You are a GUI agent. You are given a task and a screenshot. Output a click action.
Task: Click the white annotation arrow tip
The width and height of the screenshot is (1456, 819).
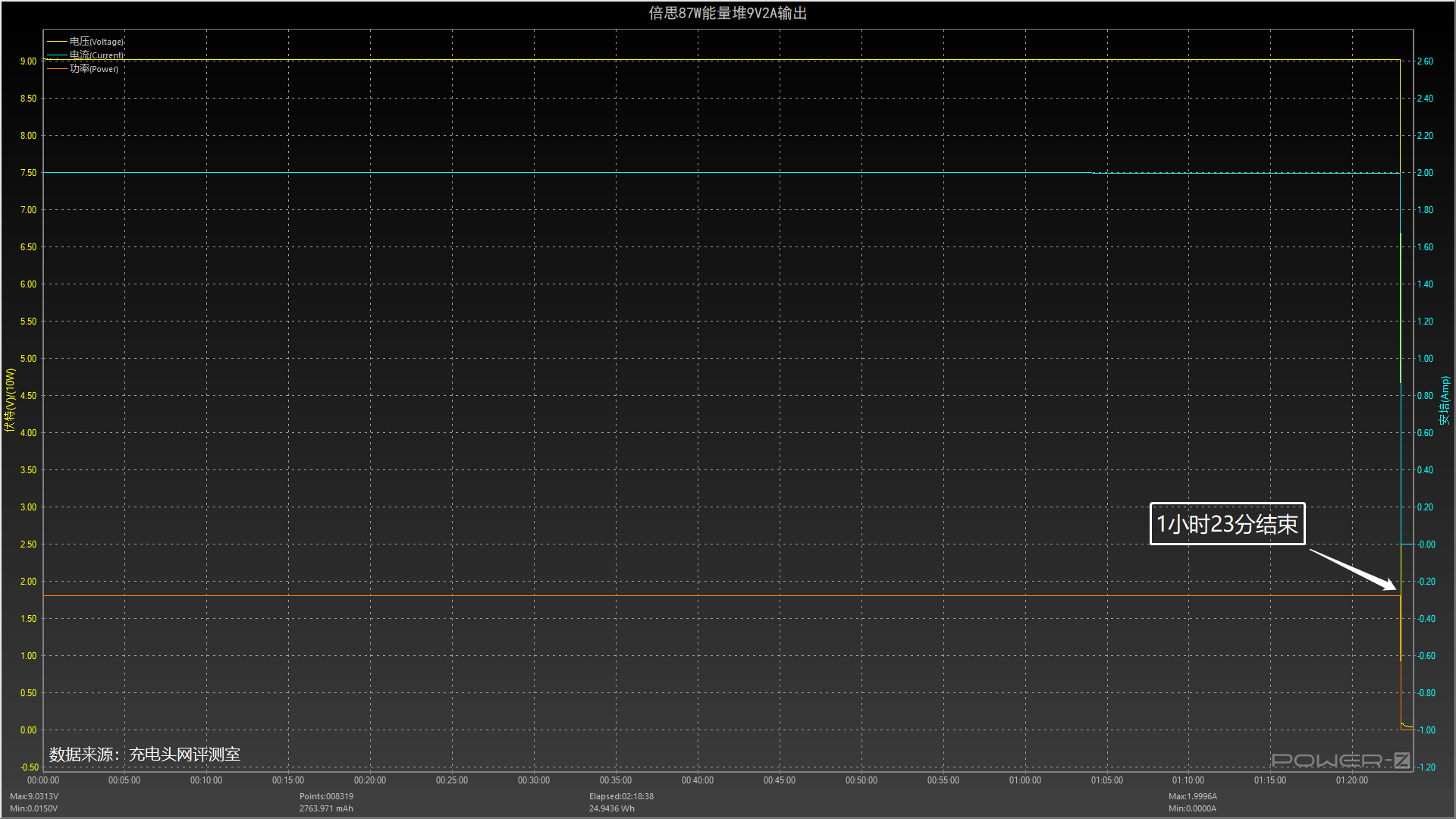pos(1394,588)
